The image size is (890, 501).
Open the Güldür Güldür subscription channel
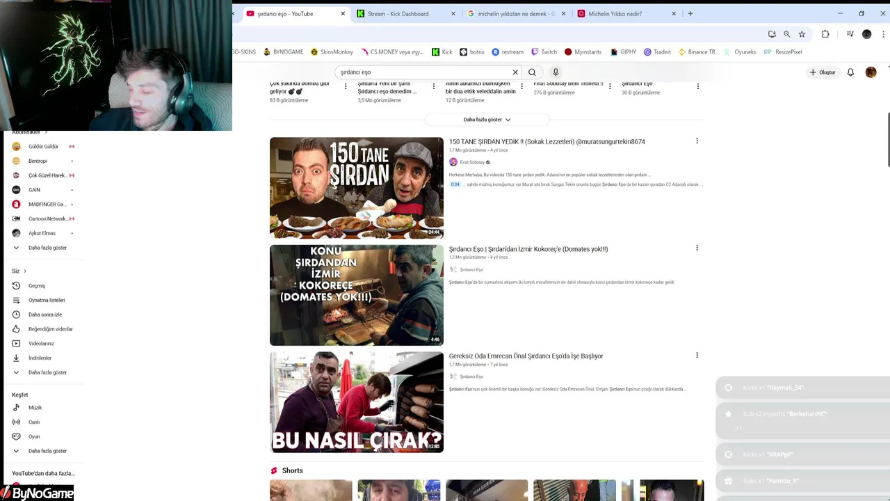point(42,147)
